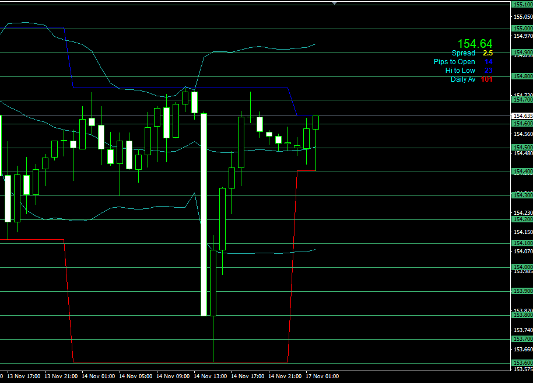Click the 14 Nov 13:00 time label
The width and height of the screenshot is (533, 384).
coord(209,376)
